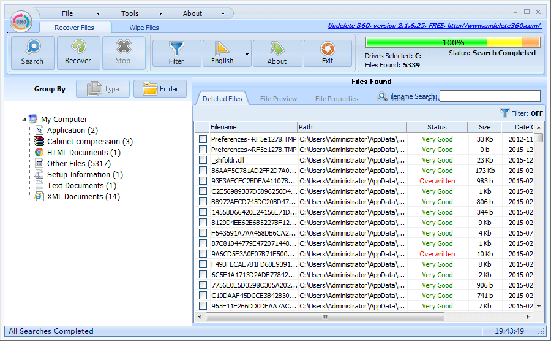Image resolution: width=551 pixels, height=341 pixels.
Task: Select XML Documents (14) category
Action: [83, 197]
